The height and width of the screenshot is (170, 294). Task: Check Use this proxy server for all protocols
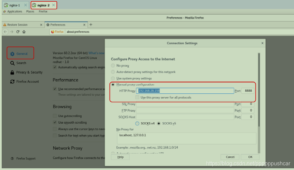pyautogui.click(x=137, y=97)
